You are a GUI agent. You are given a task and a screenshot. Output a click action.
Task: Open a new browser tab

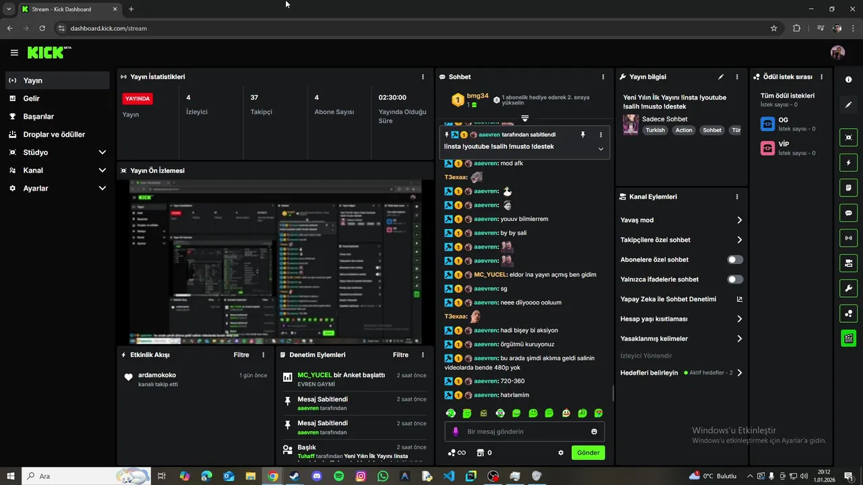pos(131,9)
